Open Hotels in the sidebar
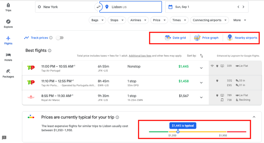 (x=8, y=57)
